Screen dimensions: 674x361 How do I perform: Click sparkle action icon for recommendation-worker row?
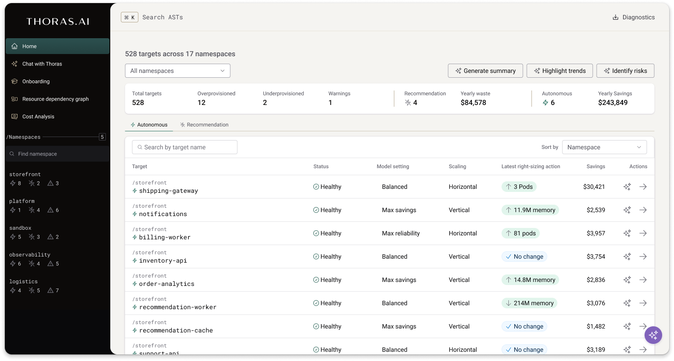coord(627,303)
